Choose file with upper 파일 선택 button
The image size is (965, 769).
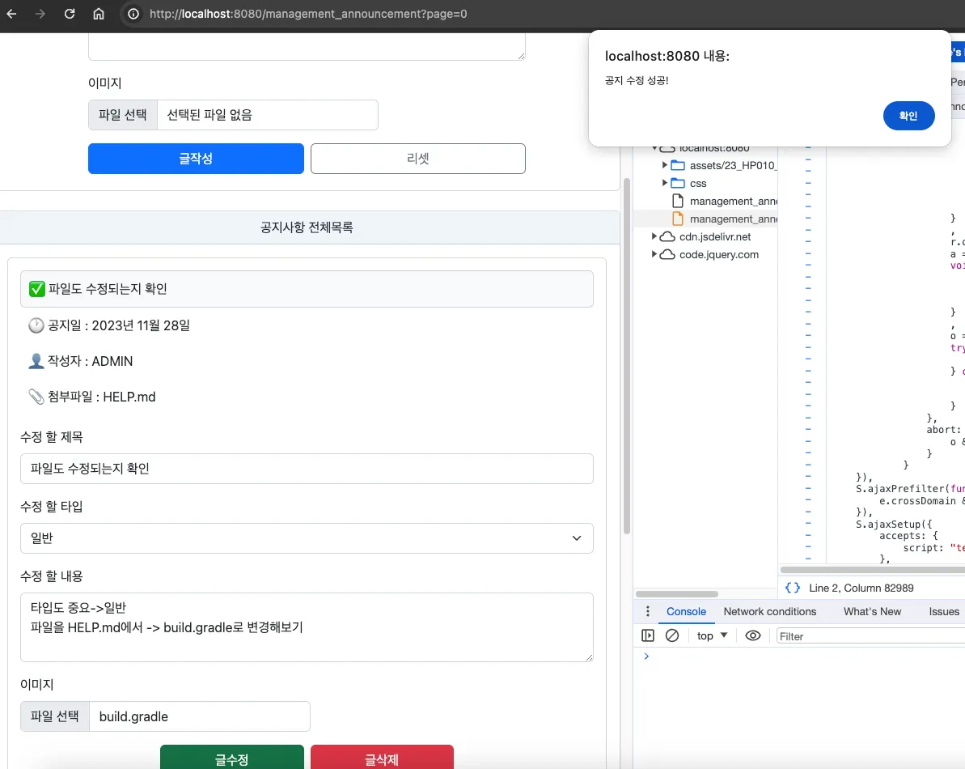click(122, 115)
